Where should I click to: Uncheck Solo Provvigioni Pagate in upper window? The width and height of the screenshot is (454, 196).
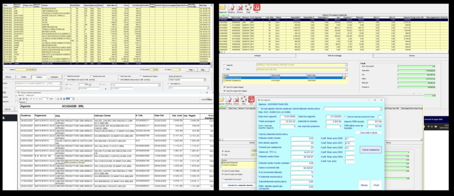point(224,87)
